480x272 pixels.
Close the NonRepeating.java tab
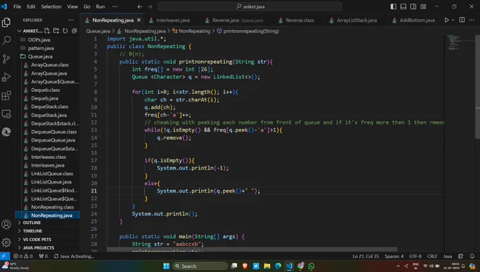coord(138,20)
